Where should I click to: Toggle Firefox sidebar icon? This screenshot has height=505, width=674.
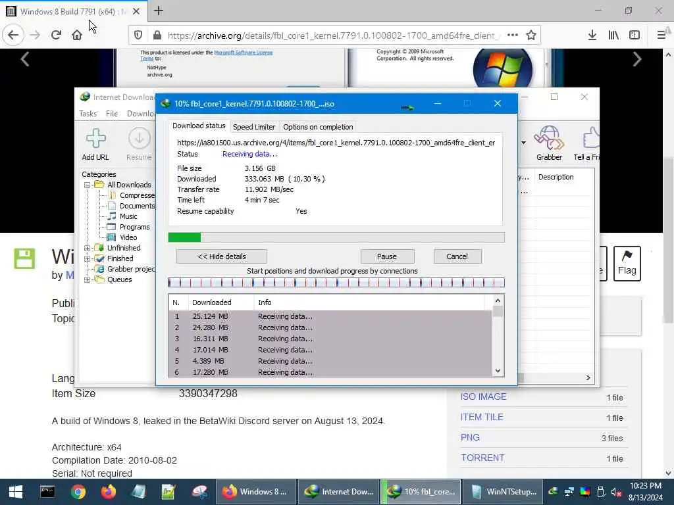(635, 36)
